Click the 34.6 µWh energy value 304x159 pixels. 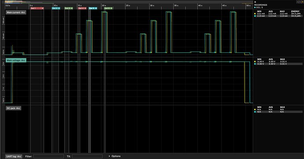pos(296,16)
